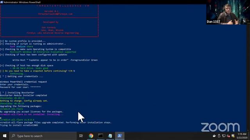
Task: Open the Windows Start menu
Action: pos(5,136)
